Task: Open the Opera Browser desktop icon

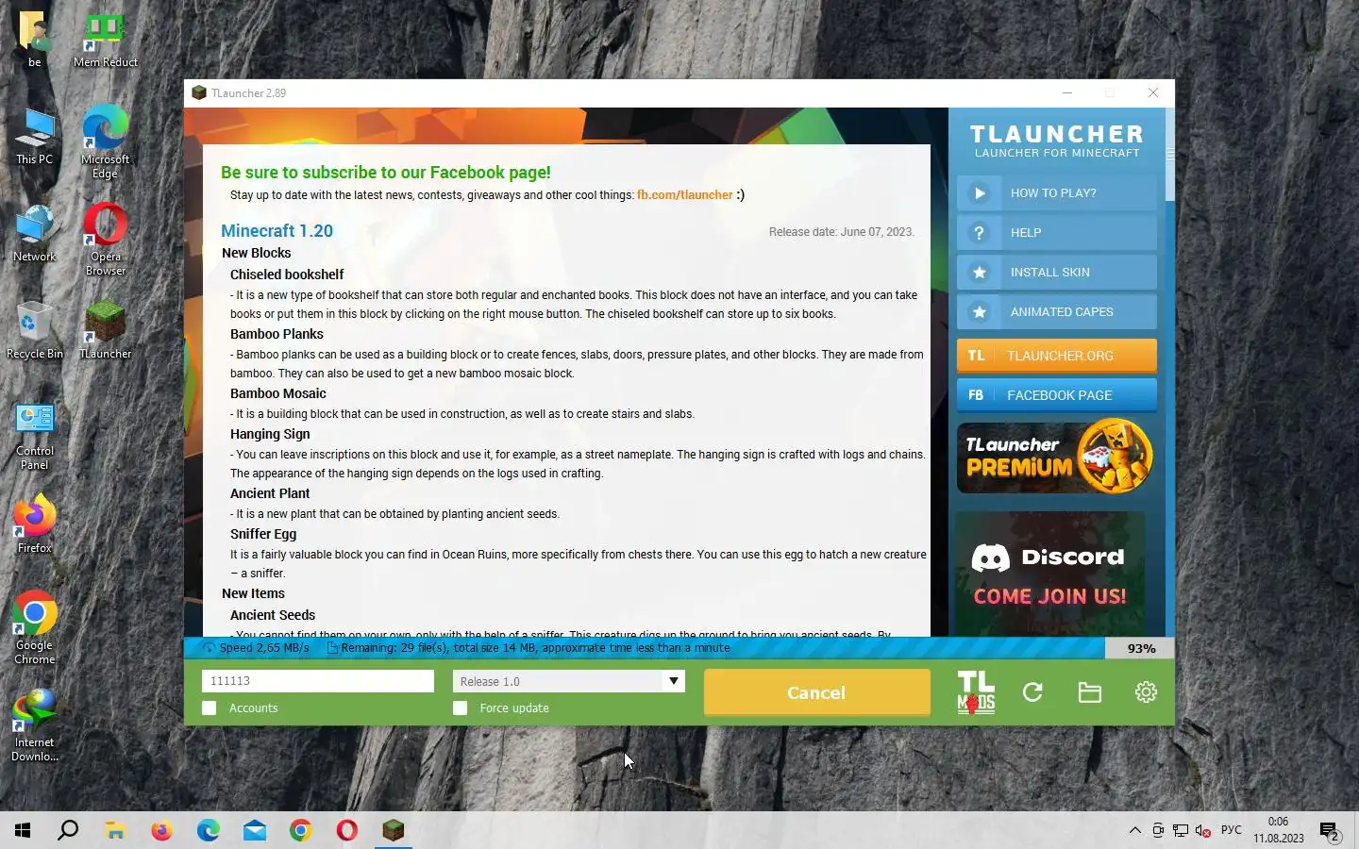Action: click(x=105, y=240)
